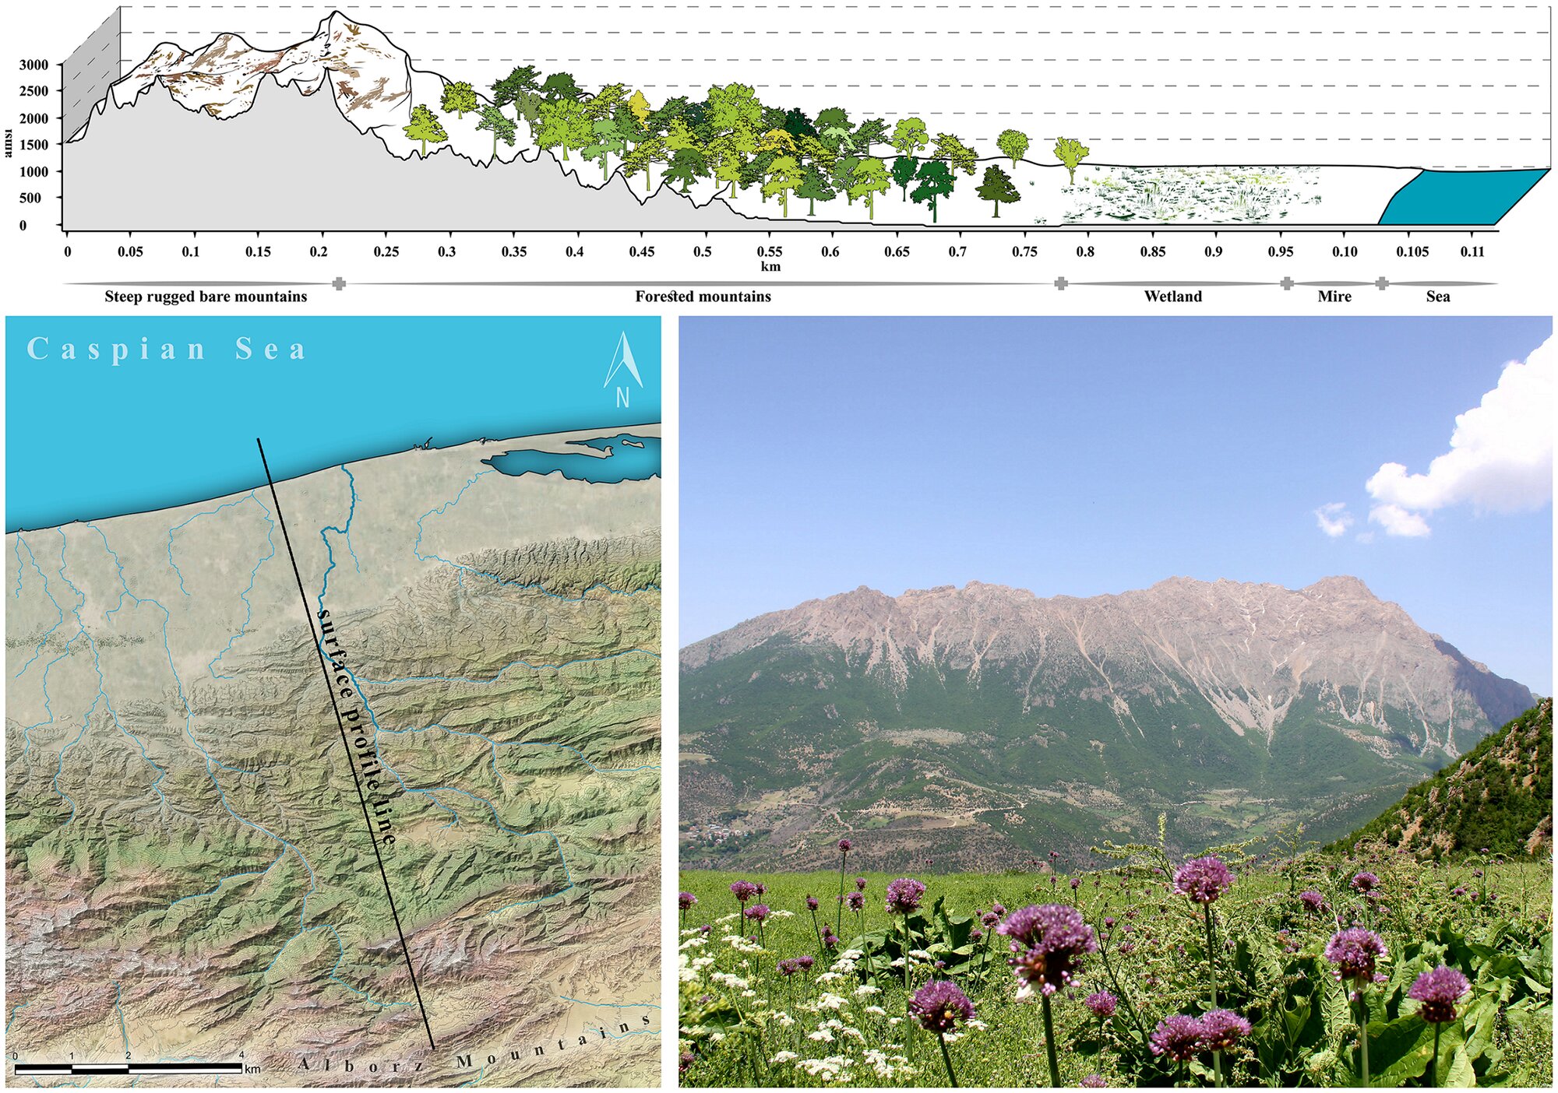This screenshot has width=1558, height=1093.
Task: Click the 'Caspian Sea' map title text
Action: tap(167, 349)
